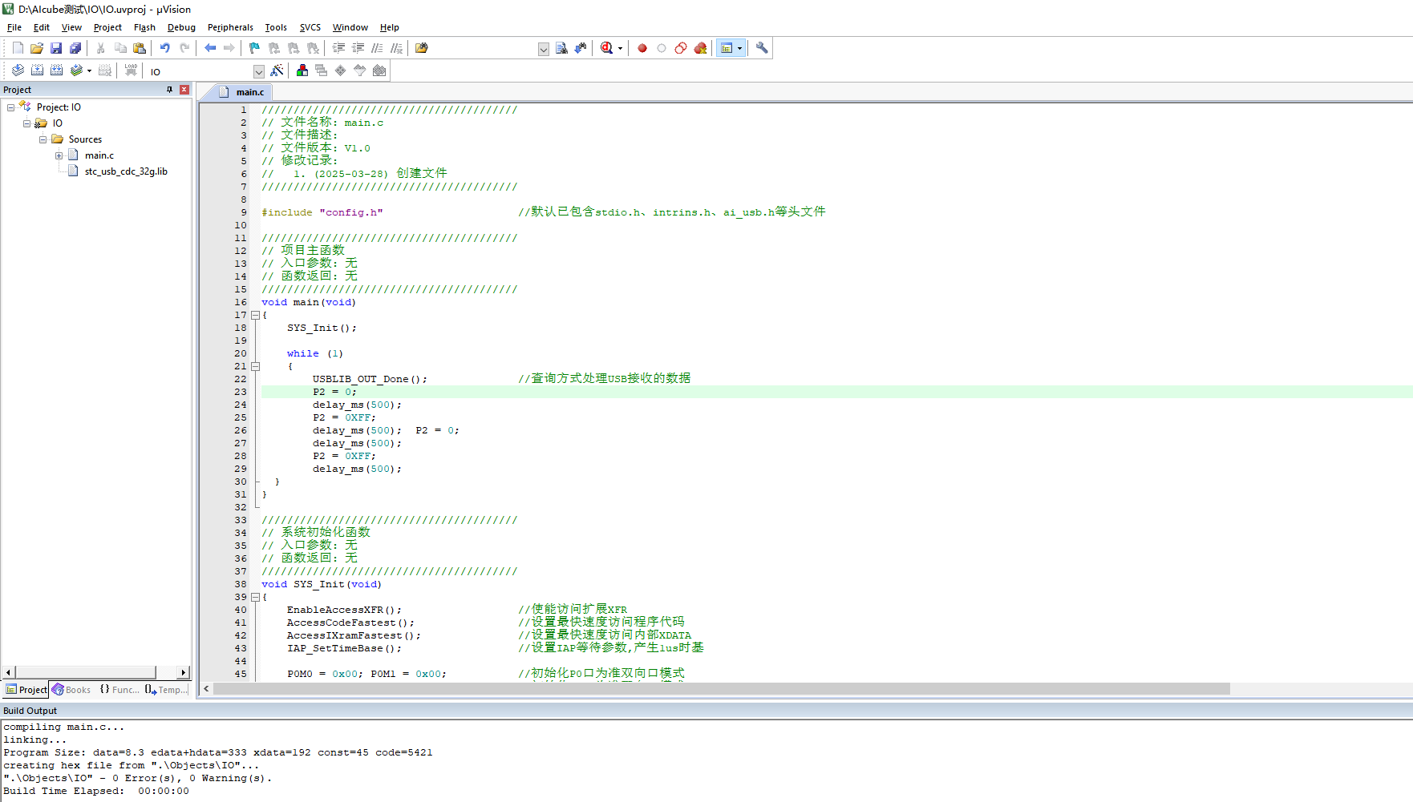
Task: Build the target with the Build icon
Action: (x=37, y=71)
